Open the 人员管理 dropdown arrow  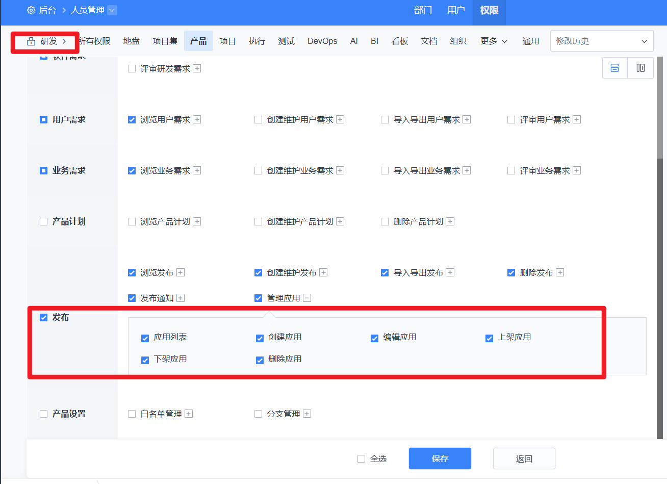(112, 10)
